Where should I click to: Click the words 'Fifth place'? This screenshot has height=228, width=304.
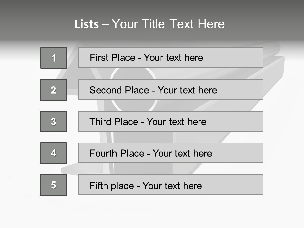click(111, 186)
